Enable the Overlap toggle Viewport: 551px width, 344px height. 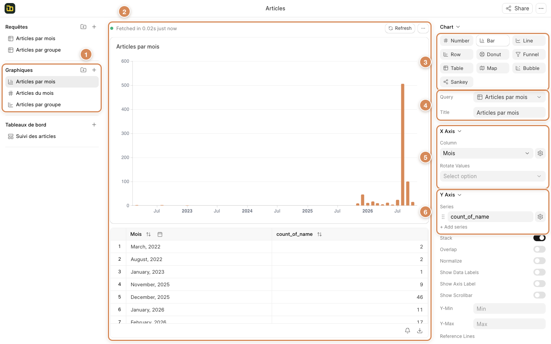(540, 250)
